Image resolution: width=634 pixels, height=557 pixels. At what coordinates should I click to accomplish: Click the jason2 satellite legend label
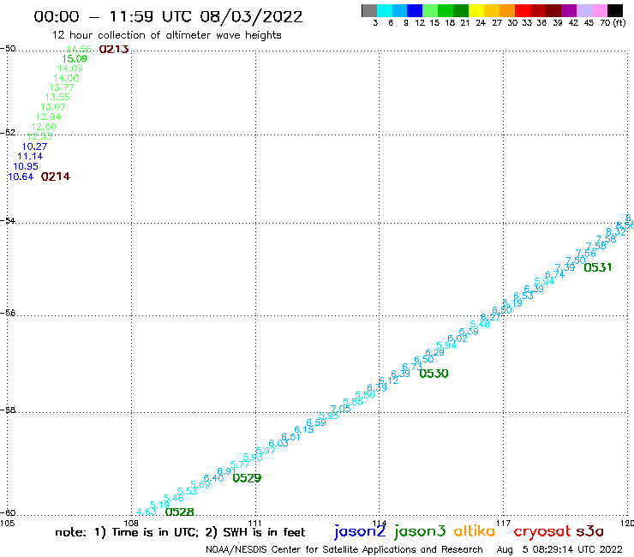click(360, 531)
